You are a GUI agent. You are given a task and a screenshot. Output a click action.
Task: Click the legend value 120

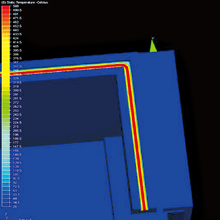[16, 167]
